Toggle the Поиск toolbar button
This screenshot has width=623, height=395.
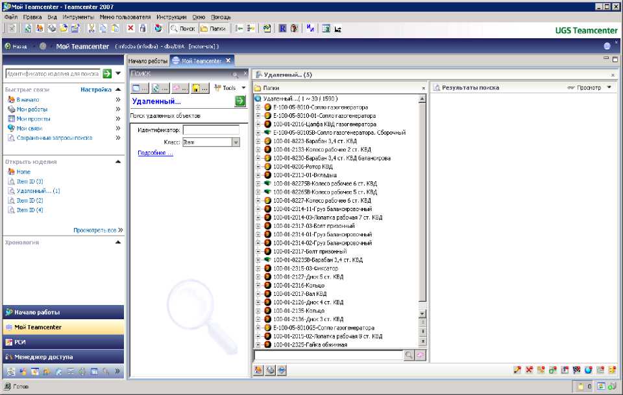pyautogui.click(x=182, y=28)
